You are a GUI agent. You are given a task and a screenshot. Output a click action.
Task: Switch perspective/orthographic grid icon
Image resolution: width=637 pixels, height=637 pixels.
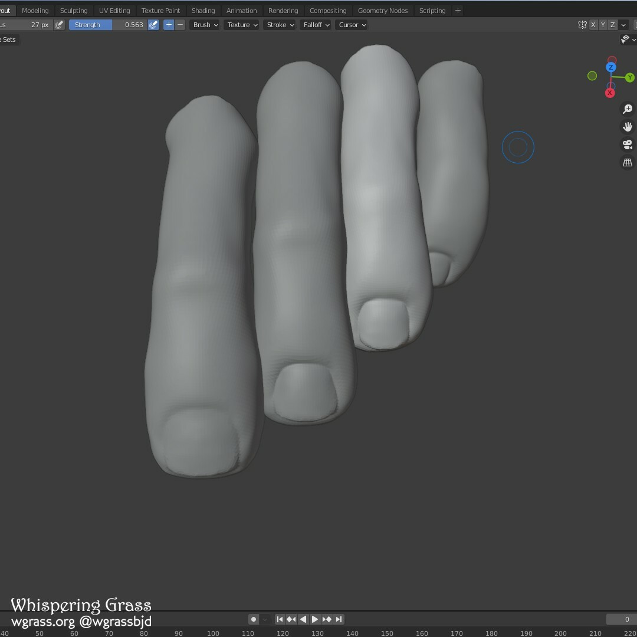(628, 163)
